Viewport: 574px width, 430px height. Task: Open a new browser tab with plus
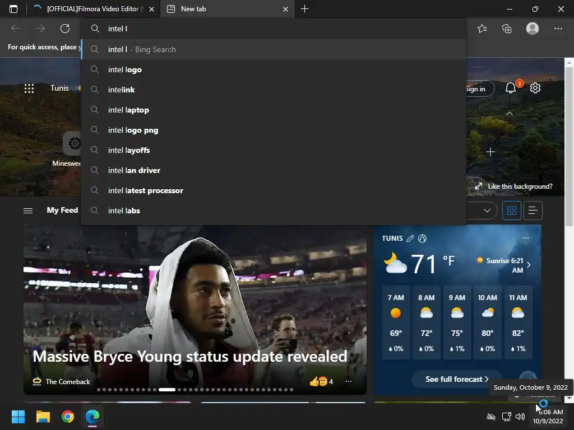click(x=304, y=9)
